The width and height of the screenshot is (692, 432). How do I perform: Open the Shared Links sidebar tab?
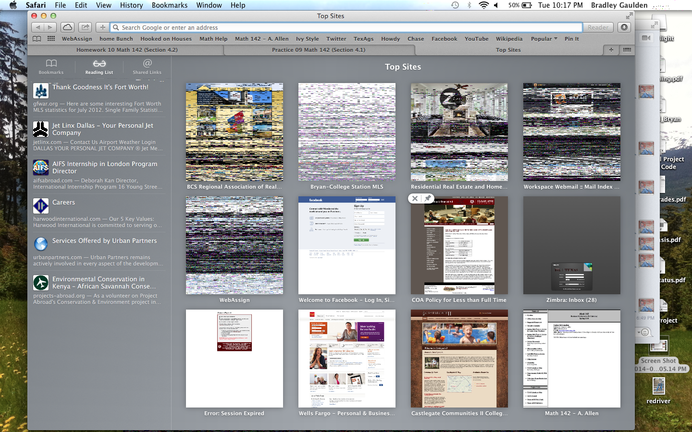(147, 67)
